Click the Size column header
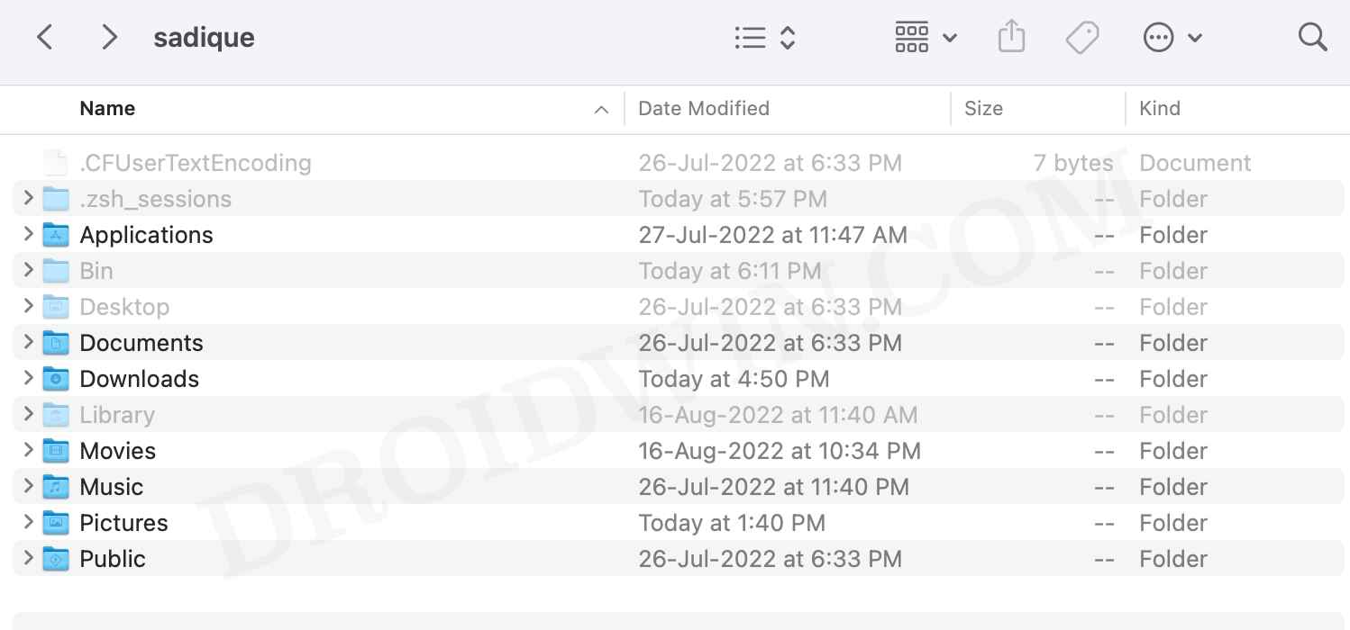 [x=983, y=109]
